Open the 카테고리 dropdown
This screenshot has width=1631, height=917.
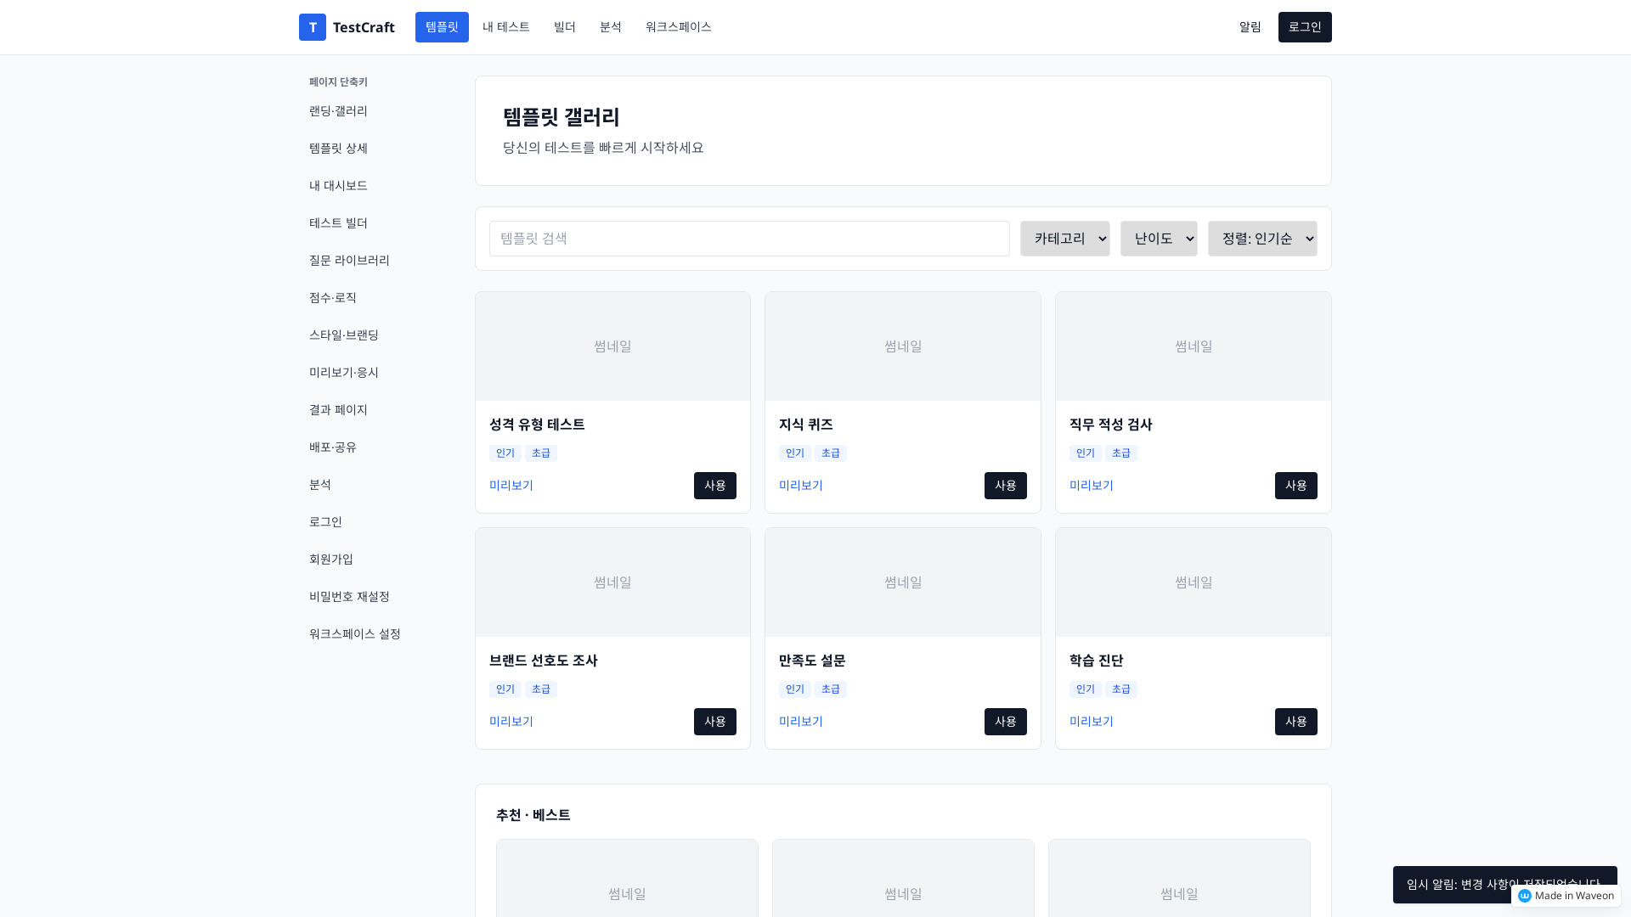1064,239
